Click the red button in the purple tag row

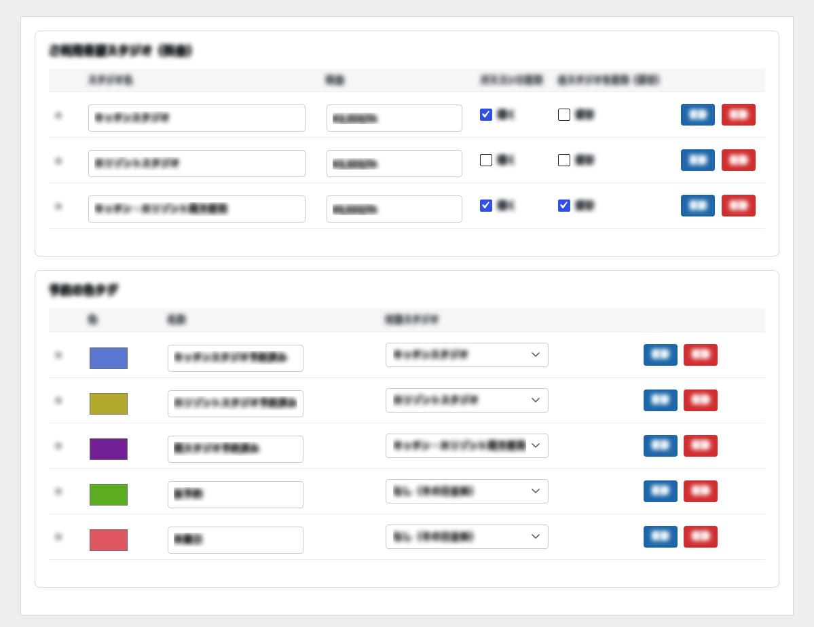point(701,446)
